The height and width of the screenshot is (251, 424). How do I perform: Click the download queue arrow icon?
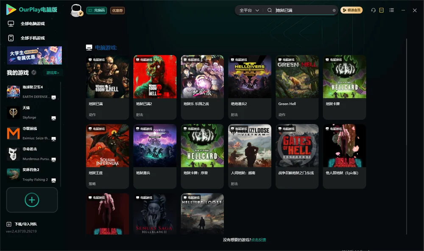(x=9, y=224)
